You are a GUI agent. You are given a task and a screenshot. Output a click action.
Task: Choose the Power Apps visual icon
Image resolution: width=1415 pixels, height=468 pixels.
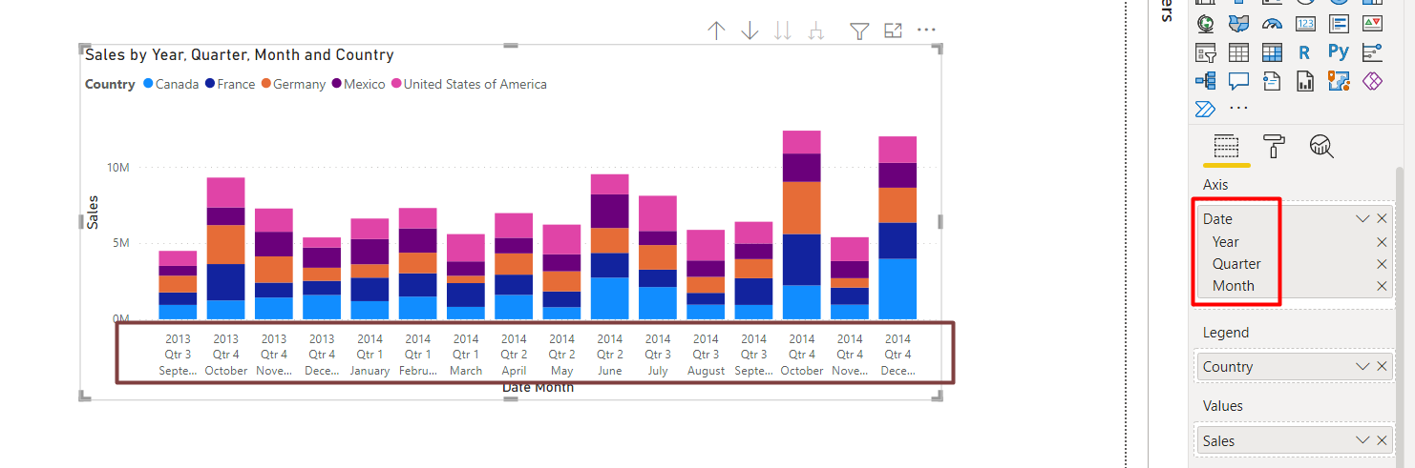1371,81
